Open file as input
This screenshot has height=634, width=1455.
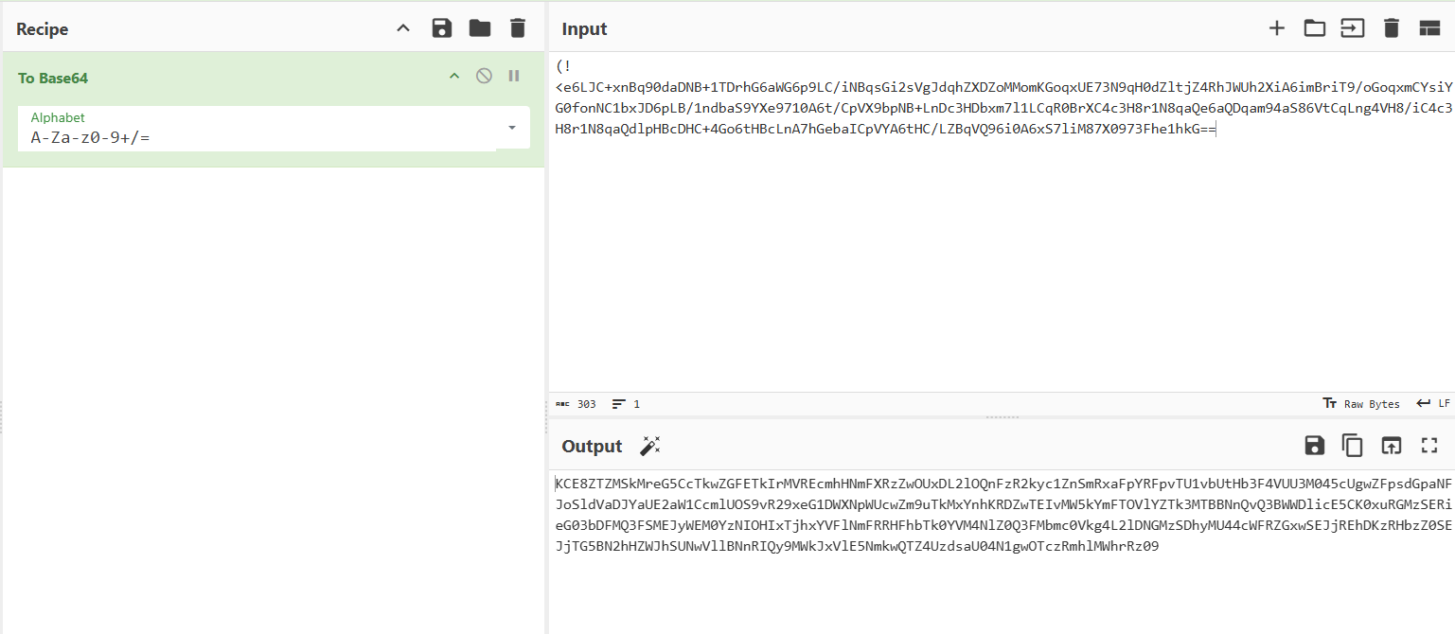[1352, 28]
